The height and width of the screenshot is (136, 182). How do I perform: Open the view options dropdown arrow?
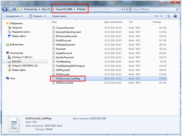pyautogui.click(x=161, y=16)
